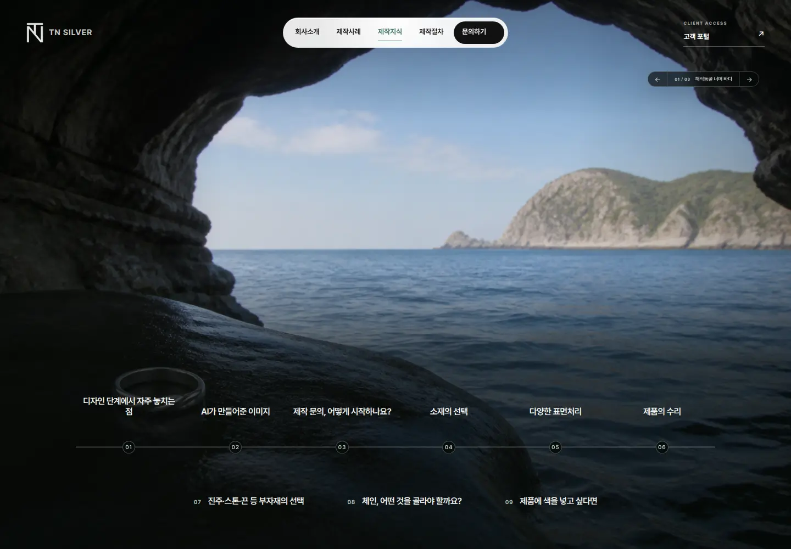Select timeline marker 04
The width and height of the screenshot is (791, 549).
pyautogui.click(x=448, y=447)
